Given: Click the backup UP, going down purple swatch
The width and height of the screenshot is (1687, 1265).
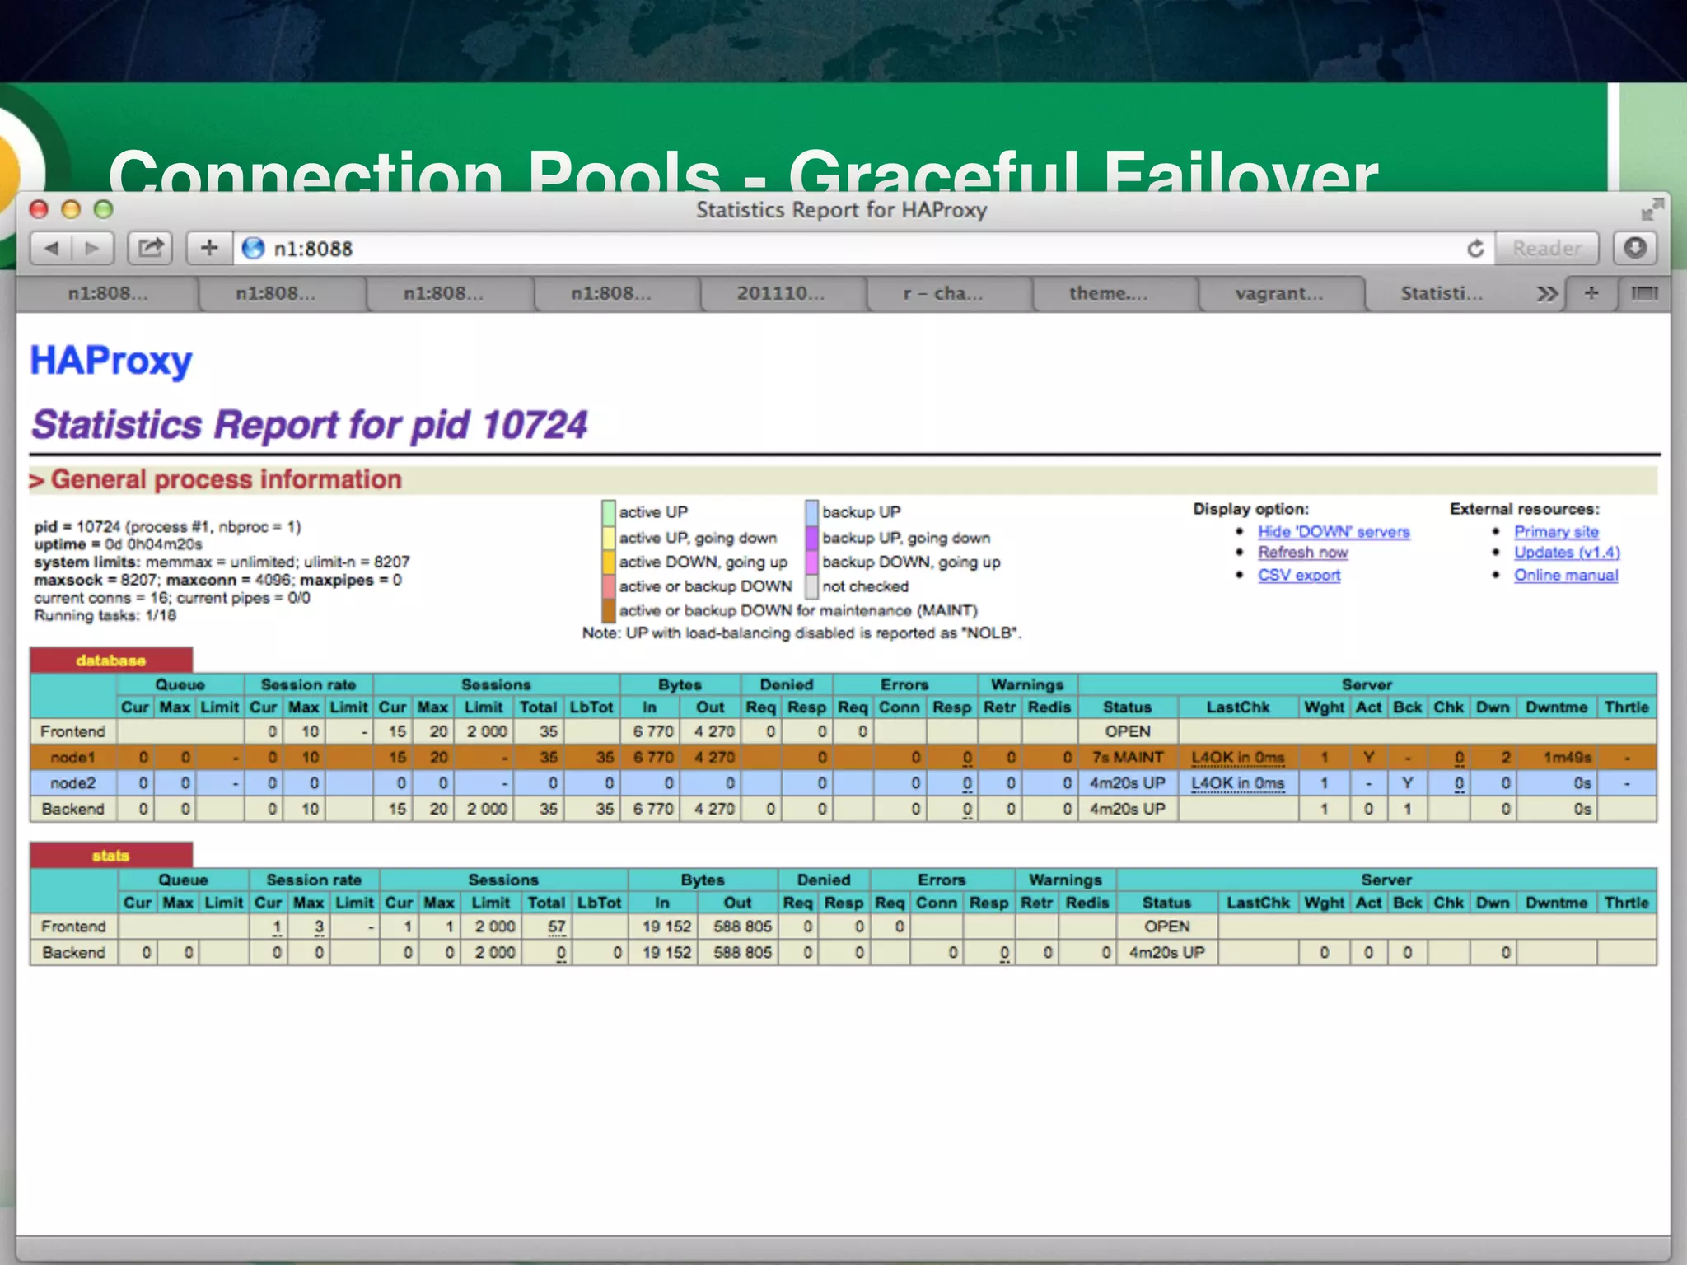Looking at the screenshot, I should coord(811,538).
